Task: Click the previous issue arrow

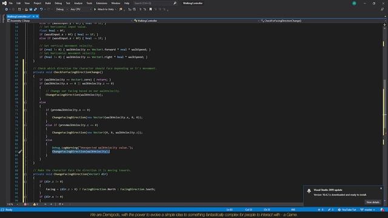Action: 45,205
